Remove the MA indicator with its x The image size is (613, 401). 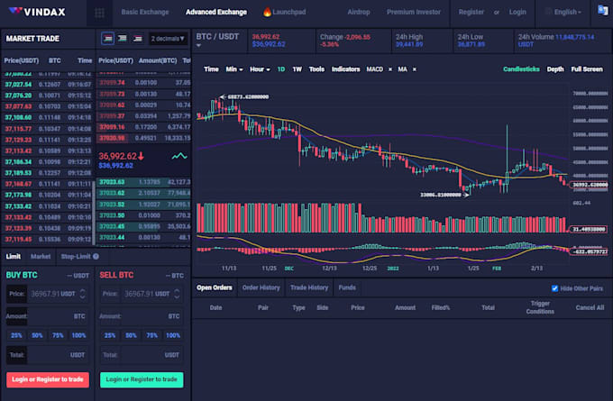point(415,69)
